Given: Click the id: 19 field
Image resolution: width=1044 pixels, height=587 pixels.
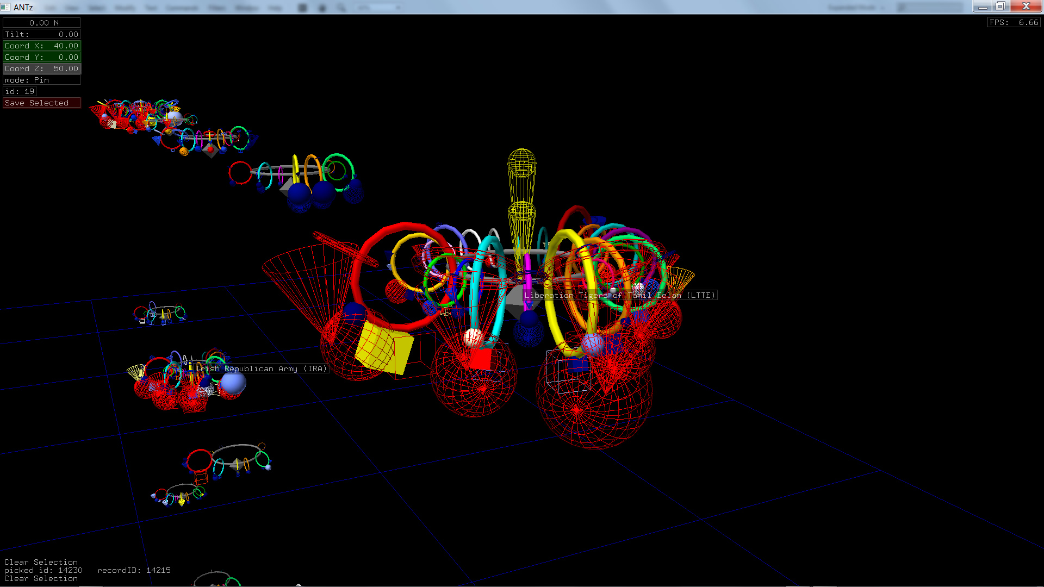Looking at the screenshot, I should [x=20, y=91].
